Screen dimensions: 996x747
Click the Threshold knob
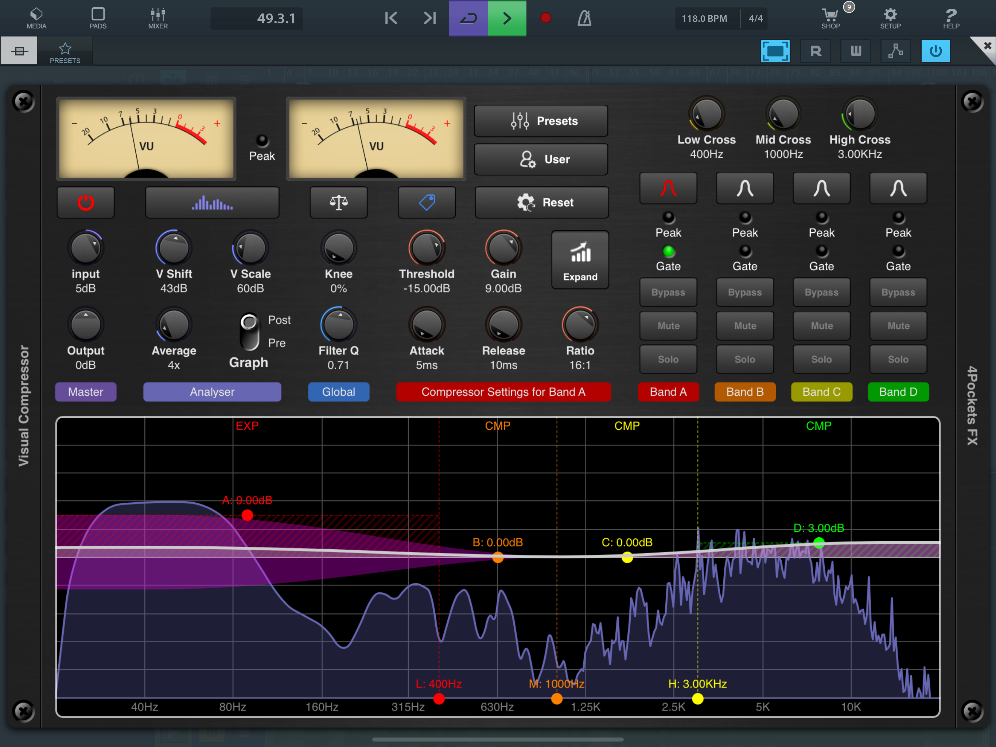tap(427, 249)
